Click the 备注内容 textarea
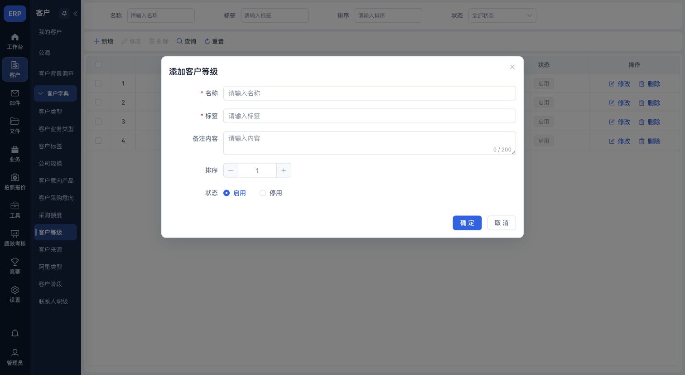 pos(370,143)
